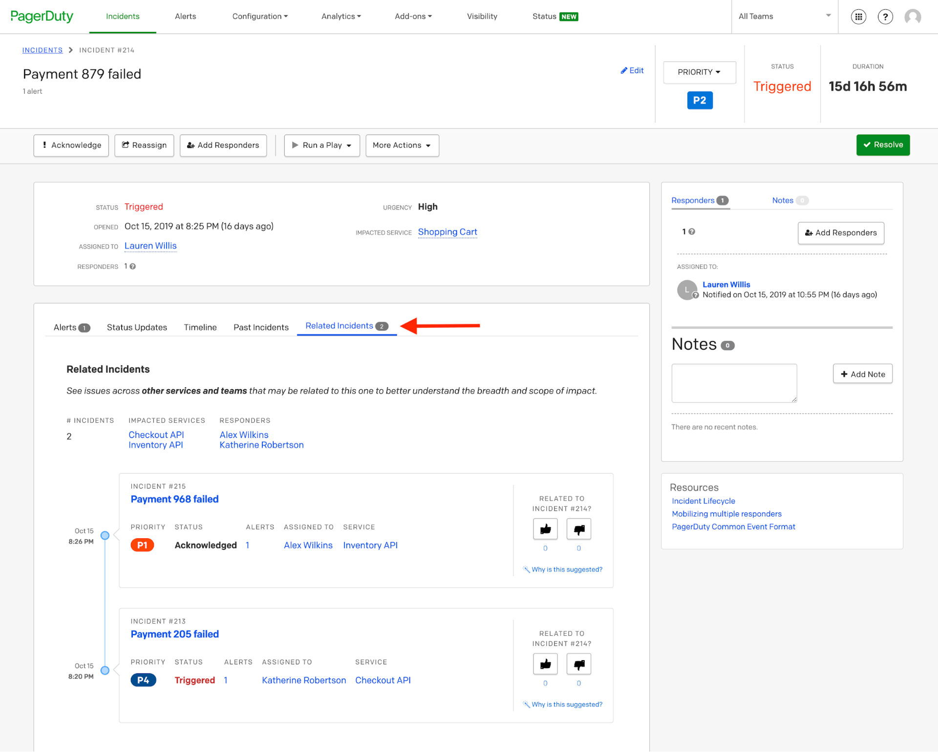Expand the More Actions menu
Image resolution: width=938 pixels, height=752 pixels.
point(402,146)
